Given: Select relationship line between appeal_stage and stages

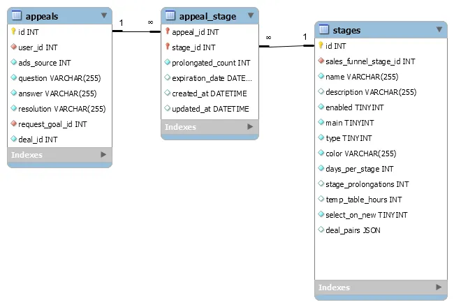Looking at the screenshot, I should pyautogui.click(x=286, y=46).
